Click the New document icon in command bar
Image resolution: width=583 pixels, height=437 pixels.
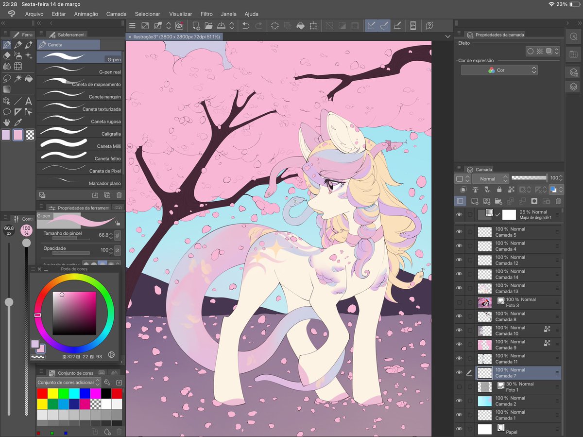(196, 26)
